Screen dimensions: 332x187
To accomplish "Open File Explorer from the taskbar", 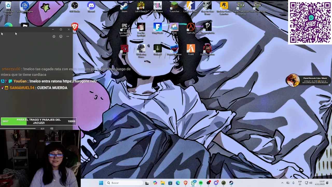I will (163, 183).
